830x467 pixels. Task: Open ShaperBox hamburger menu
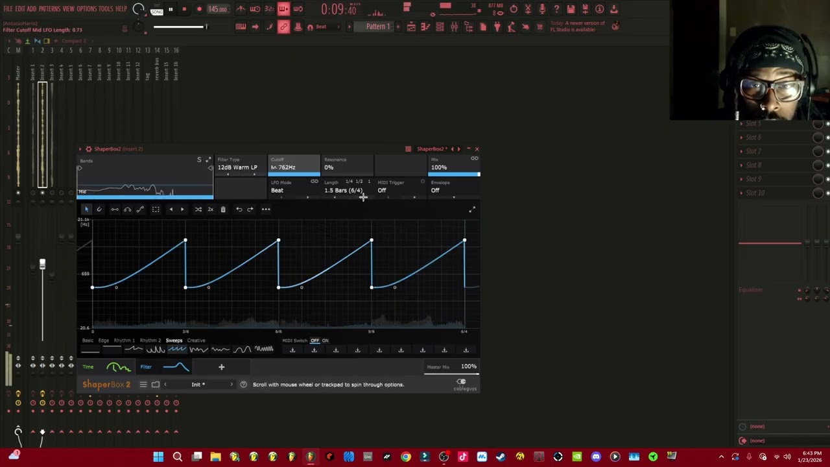tap(143, 385)
